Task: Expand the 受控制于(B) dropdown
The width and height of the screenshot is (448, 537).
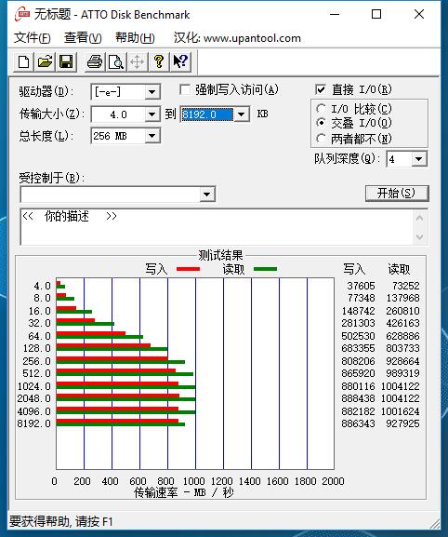Action: (x=206, y=195)
